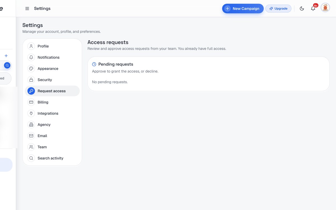Open the Profile settings label
This screenshot has width=336, height=210.
(x=43, y=46)
